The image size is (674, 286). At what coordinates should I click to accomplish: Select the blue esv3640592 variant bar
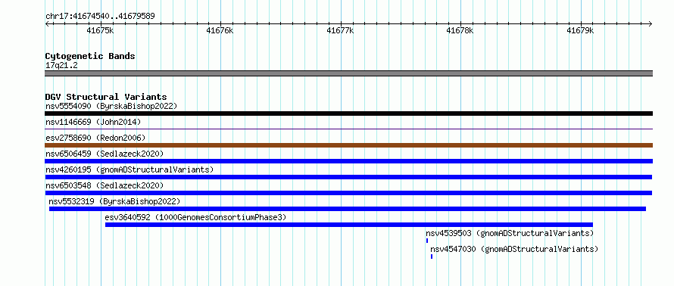tap(349, 225)
